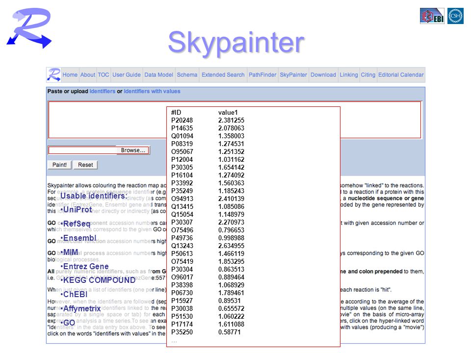
Task: Select identifier P35250 in the list
Action: point(182,332)
